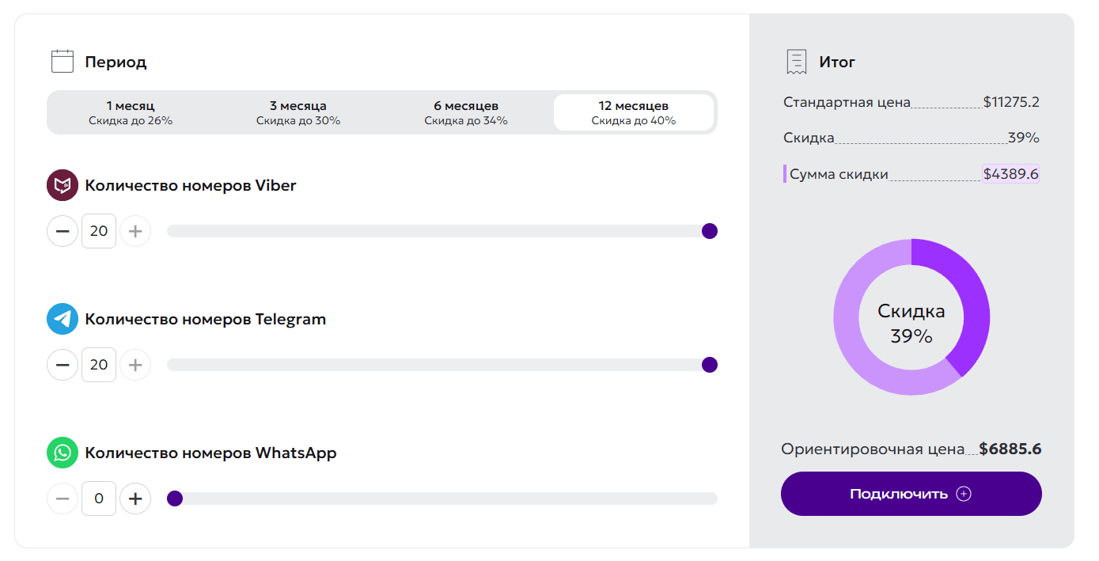Click the calendar icon beside Период
The width and height of the screenshot is (1099, 561).
[x=63, y=61]
